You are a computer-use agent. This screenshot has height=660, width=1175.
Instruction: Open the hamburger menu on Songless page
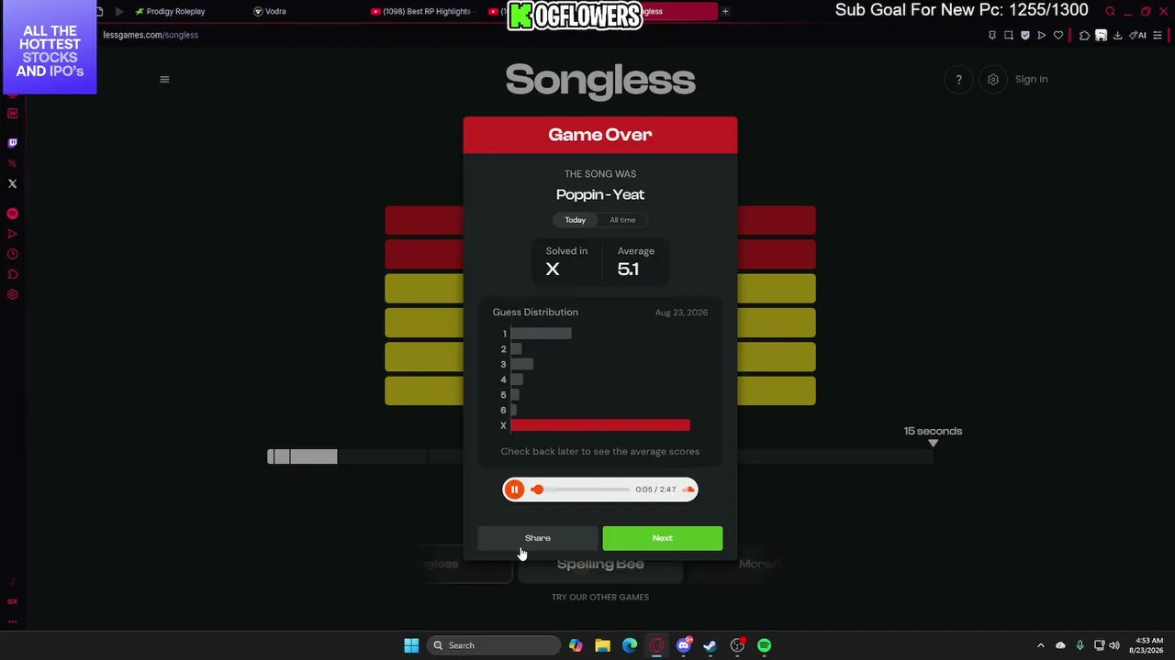coord(164,79)
